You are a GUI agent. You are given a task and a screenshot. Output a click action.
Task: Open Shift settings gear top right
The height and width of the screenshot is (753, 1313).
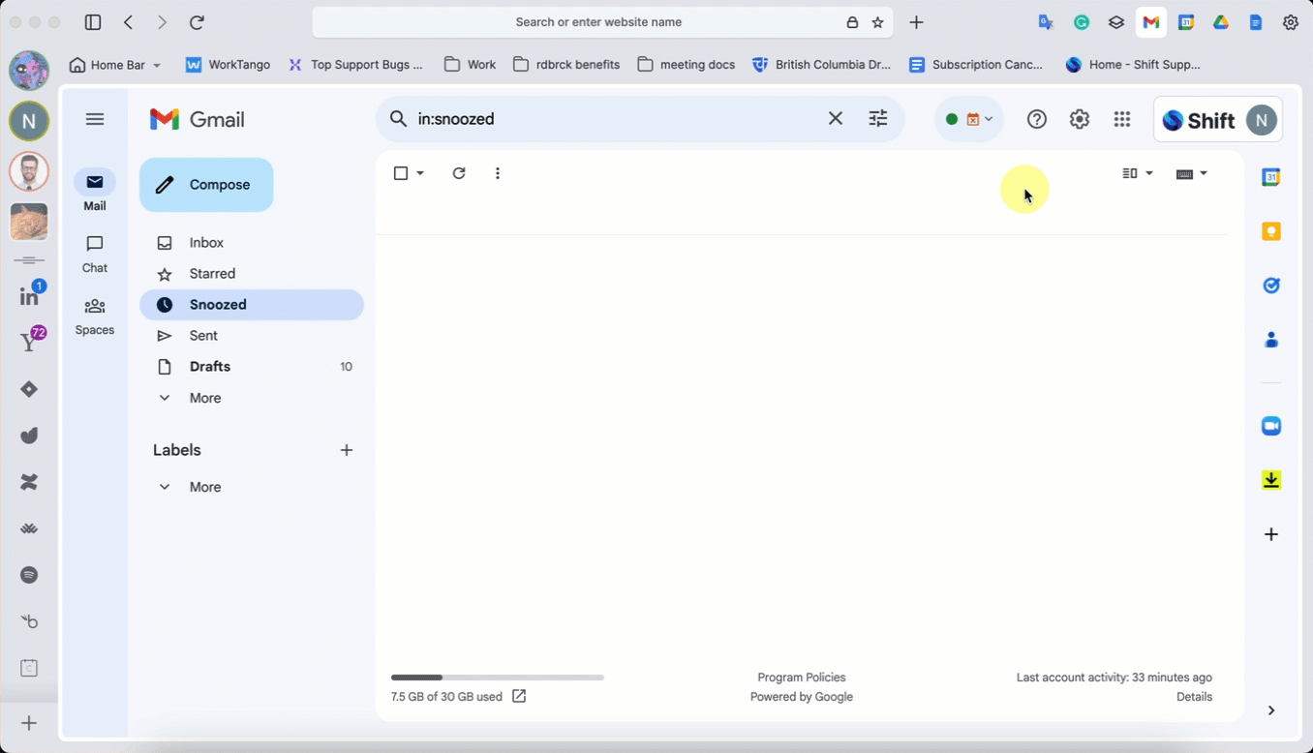[1291, 22]
